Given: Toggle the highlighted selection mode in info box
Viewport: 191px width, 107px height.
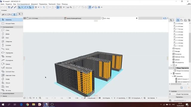Looking at the screenshot, I should (14, 15).
